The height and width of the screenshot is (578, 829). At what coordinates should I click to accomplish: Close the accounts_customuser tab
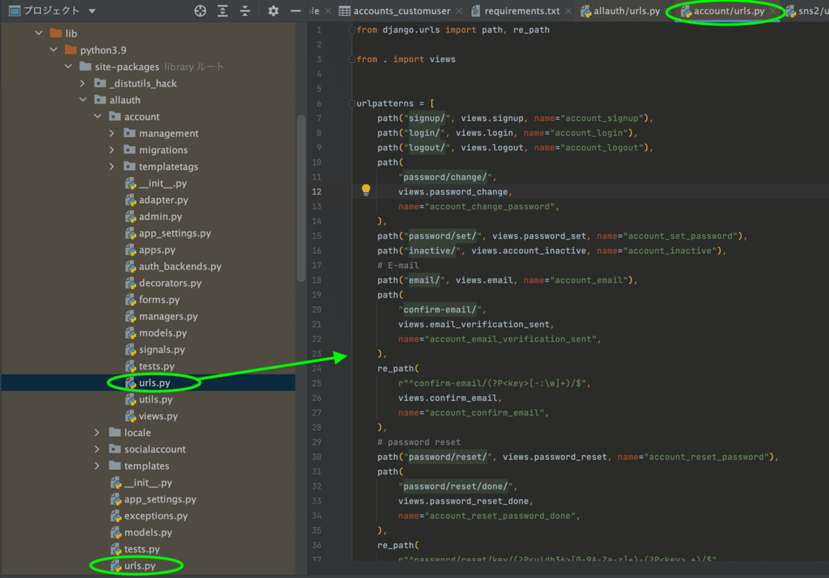pos(460,11)
